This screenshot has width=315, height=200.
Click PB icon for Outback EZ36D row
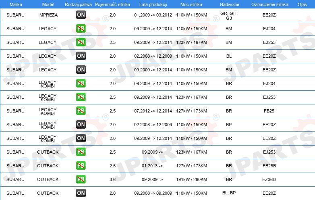(81, 179)
